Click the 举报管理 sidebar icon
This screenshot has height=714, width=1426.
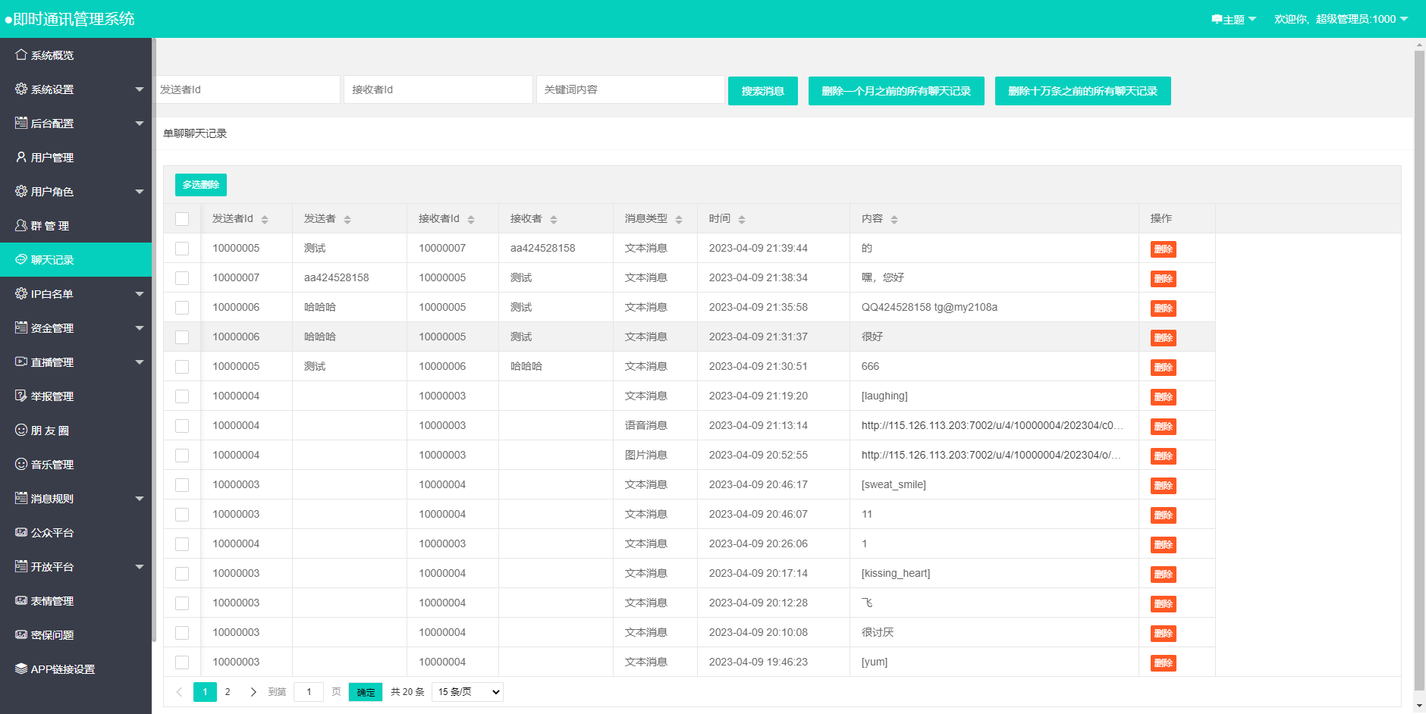click(x=20, y=396)
